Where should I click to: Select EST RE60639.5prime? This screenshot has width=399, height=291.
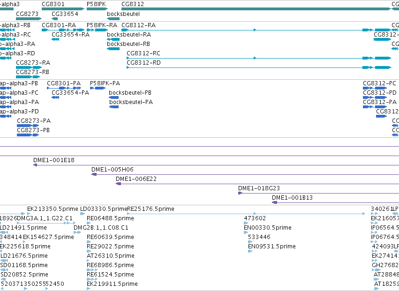tap(110, 237)
